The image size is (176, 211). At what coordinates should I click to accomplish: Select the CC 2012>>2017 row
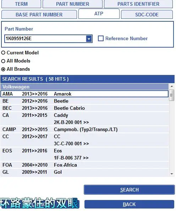point(84,140)
